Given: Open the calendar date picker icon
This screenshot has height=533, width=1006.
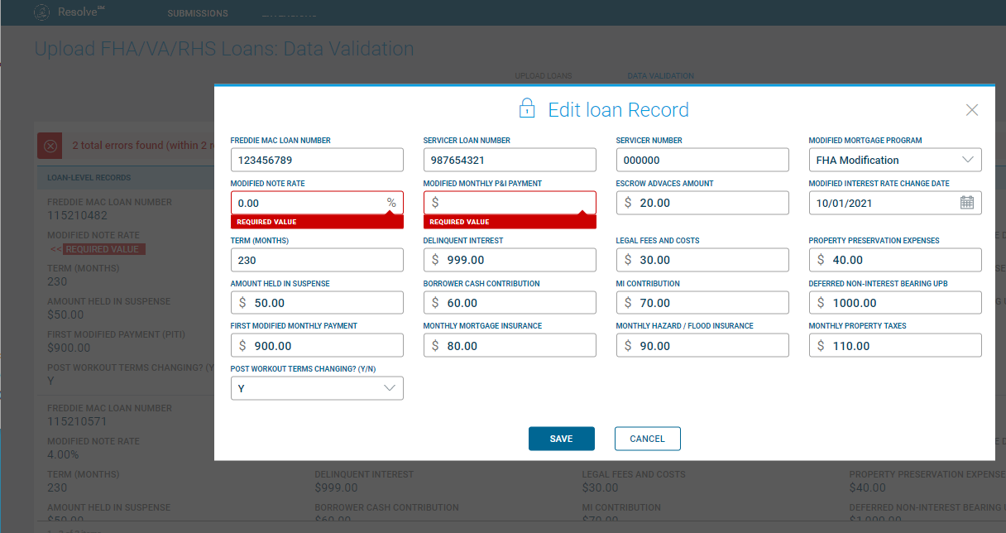Looking at the screenshot, I should [x=966, y=203].
